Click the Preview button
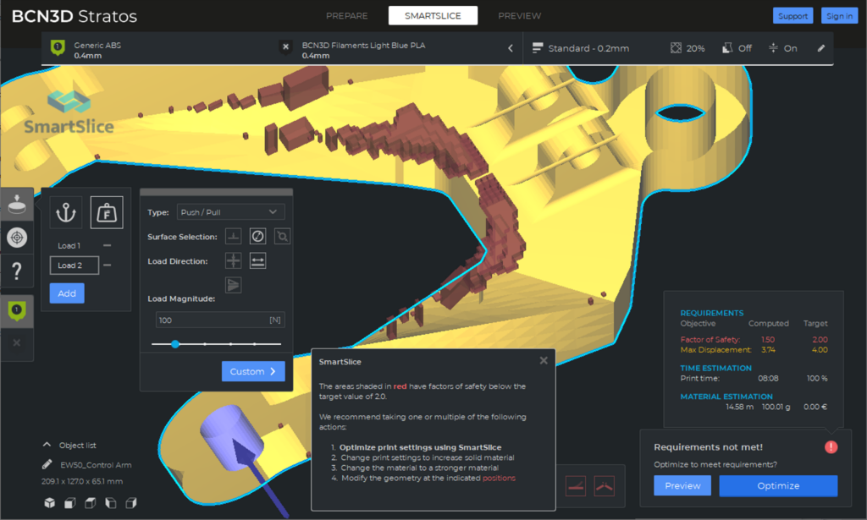This screenshot has height=520, width=867. tap(682, 486)
